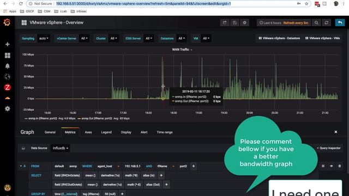Delete query A trash icon

(339, 166)
